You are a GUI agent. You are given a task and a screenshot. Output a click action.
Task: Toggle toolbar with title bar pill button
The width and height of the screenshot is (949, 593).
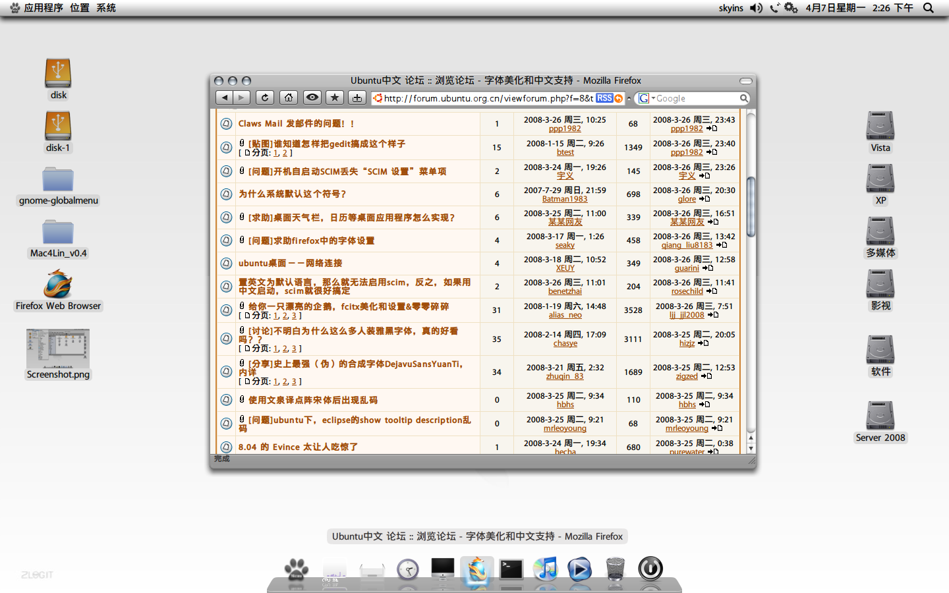(x=745, y=81)
